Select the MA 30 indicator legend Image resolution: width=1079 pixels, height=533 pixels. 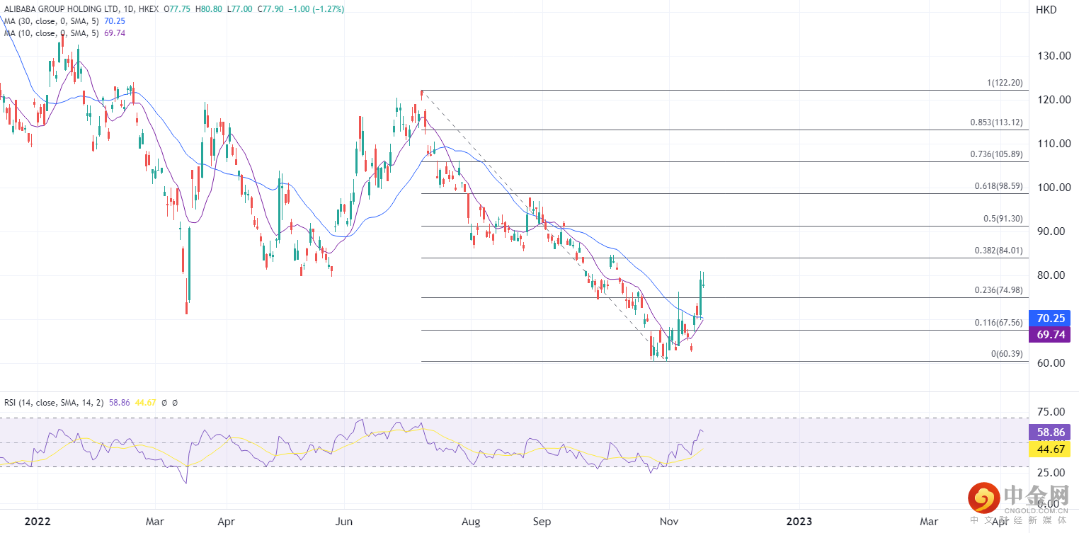[64, 21]
